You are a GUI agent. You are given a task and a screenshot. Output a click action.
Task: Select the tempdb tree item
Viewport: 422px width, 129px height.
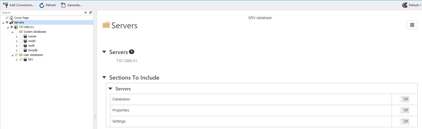pos(33,50)
